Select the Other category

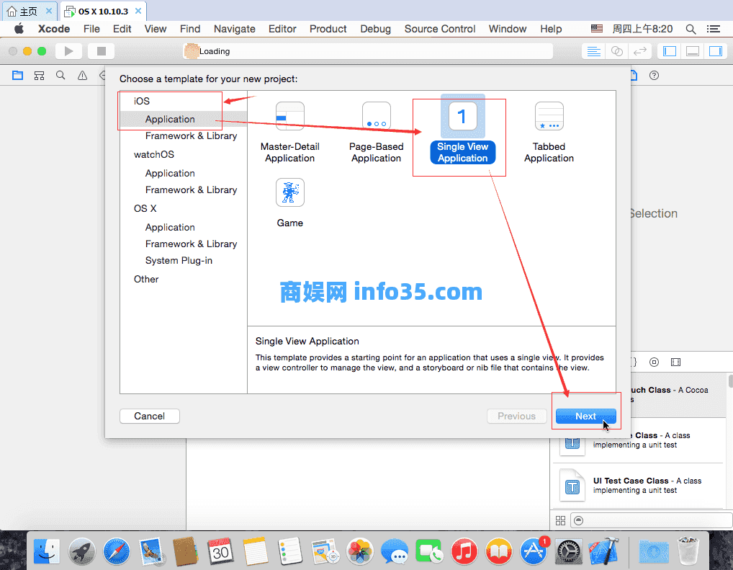(x=146, y=280)
